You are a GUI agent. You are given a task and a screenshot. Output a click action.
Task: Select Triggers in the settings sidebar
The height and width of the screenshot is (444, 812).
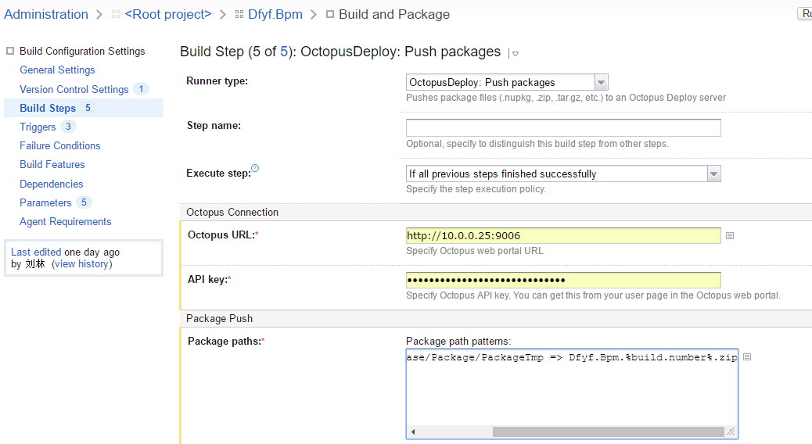[x=38, y=127]
